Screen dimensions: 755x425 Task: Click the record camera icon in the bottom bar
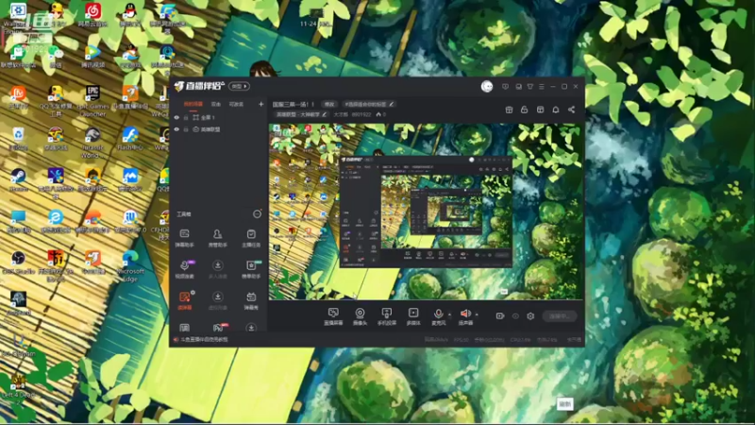[500, 316]
